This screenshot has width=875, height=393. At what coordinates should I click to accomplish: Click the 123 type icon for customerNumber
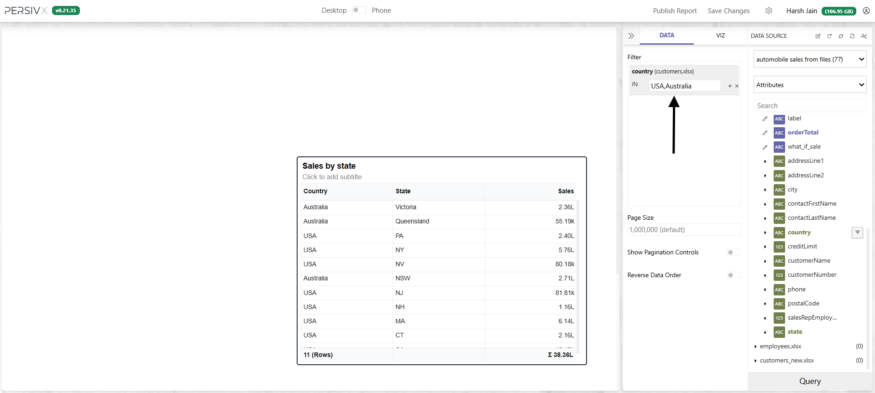pos(779,275)
